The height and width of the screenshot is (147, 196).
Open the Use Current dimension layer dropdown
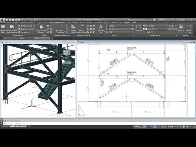point(167,29)
